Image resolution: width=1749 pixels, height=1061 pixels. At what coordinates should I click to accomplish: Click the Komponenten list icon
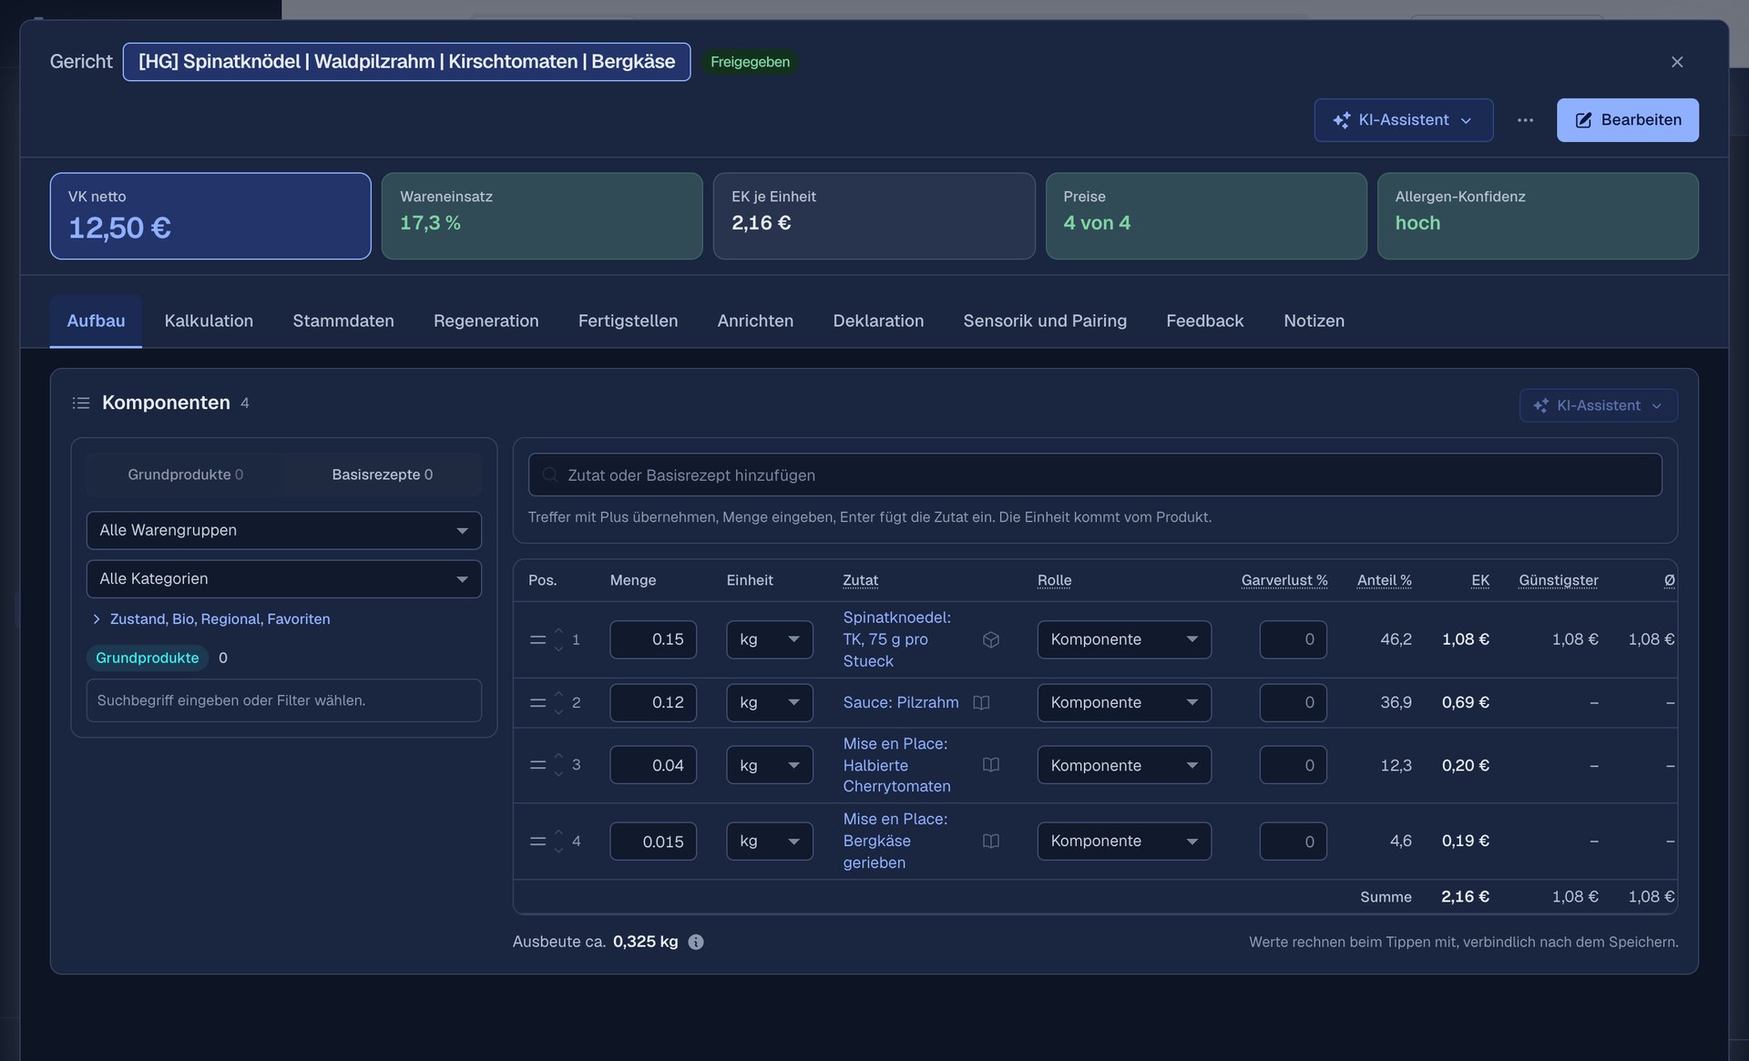tap(81, 403)
